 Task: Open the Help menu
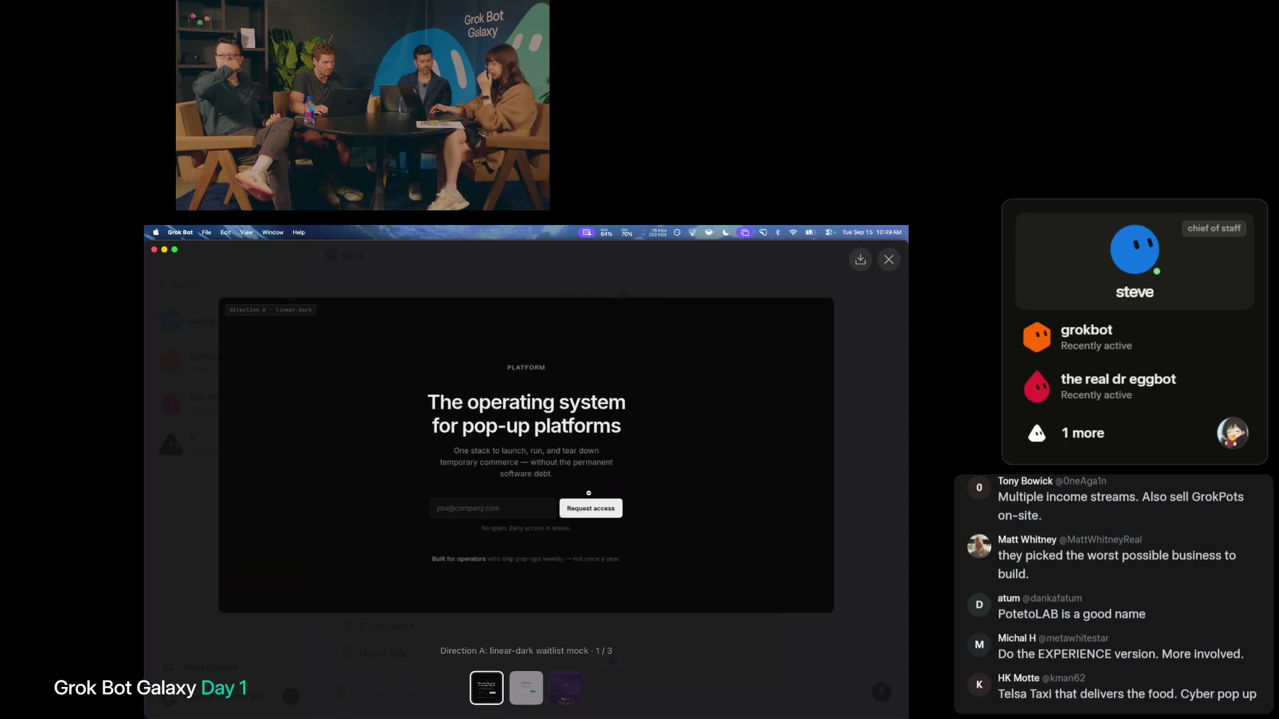point(298,232)
